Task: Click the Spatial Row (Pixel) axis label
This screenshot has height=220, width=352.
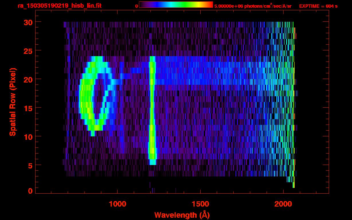Action: pos(13,102)
